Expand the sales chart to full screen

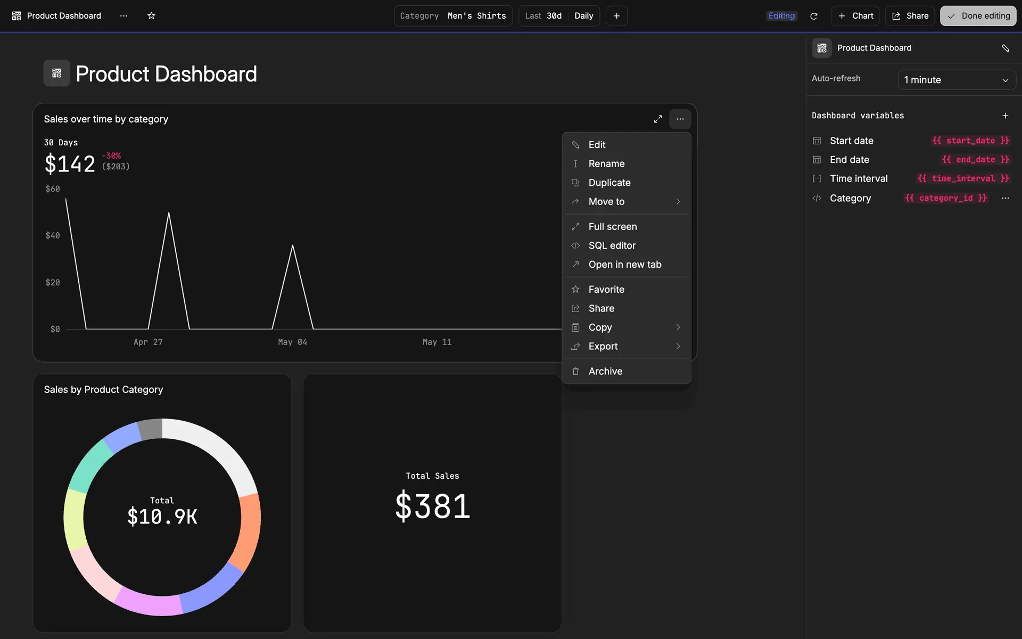pos(658,119)
